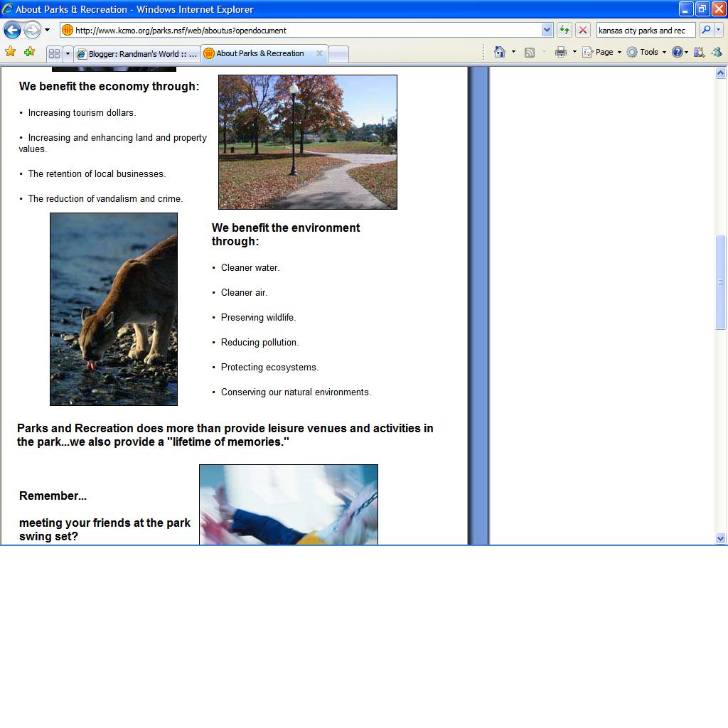Click the 'Reducing pollution.' bullet

259,343
